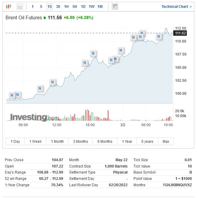The height and width of the screenshot is (198, 197).
Task: Click the news marker near 12:00
Action: [x=53, y=82]
